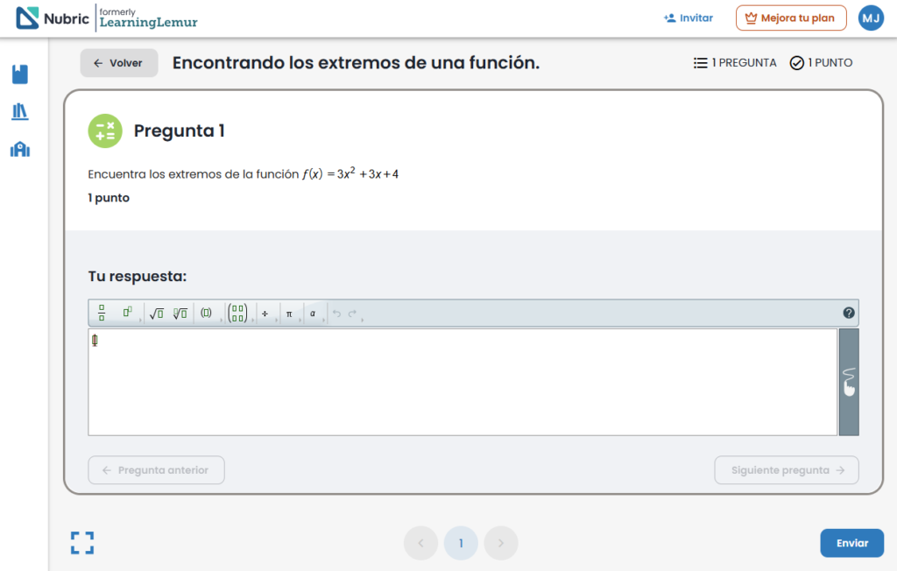Viewport: 897px width, 571px height.
Task: Open the Greek alpha letters group
Action: click(313, 314)
